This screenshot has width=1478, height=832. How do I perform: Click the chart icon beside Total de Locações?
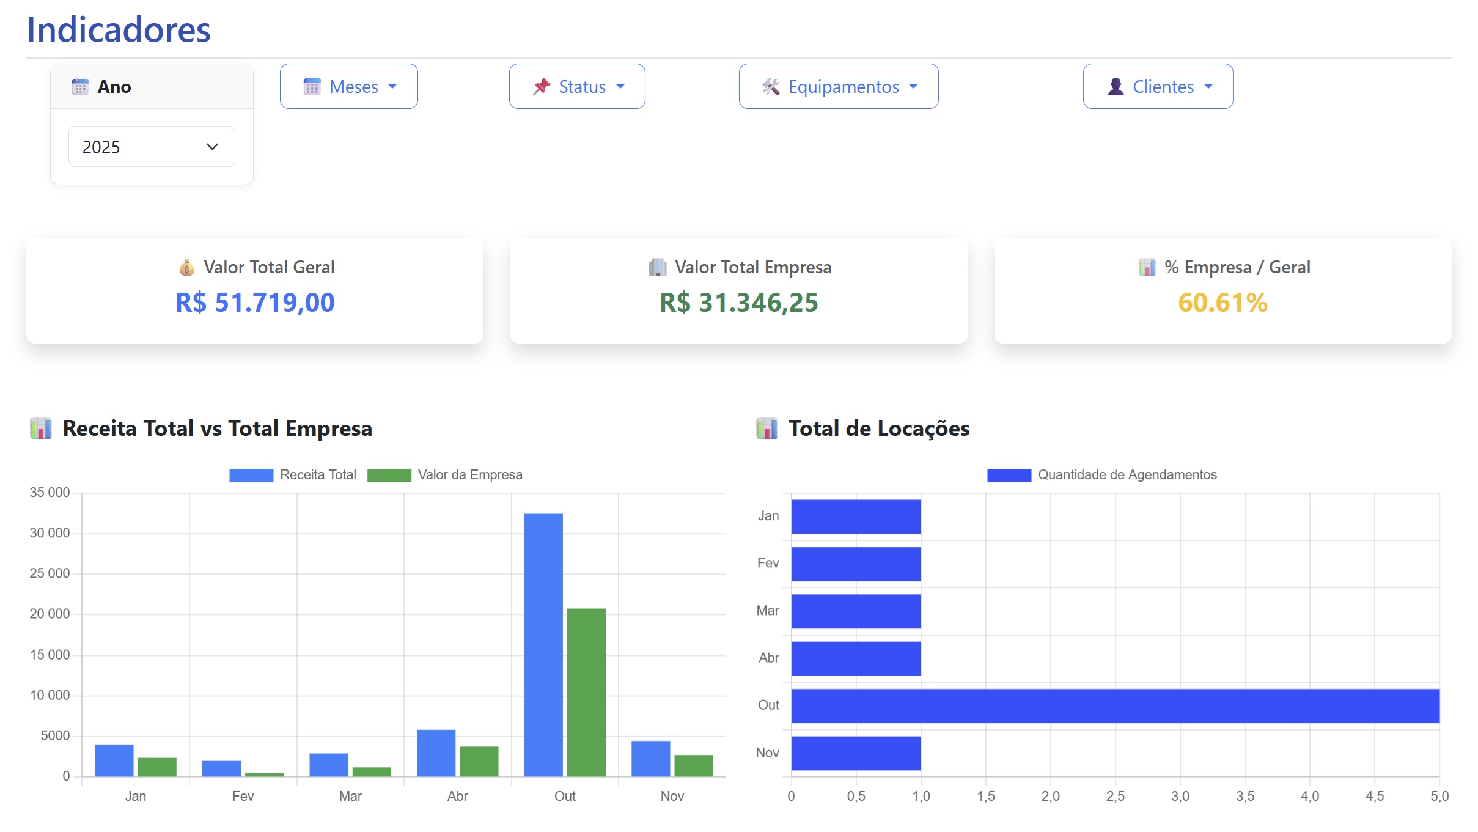pos(767,429)
